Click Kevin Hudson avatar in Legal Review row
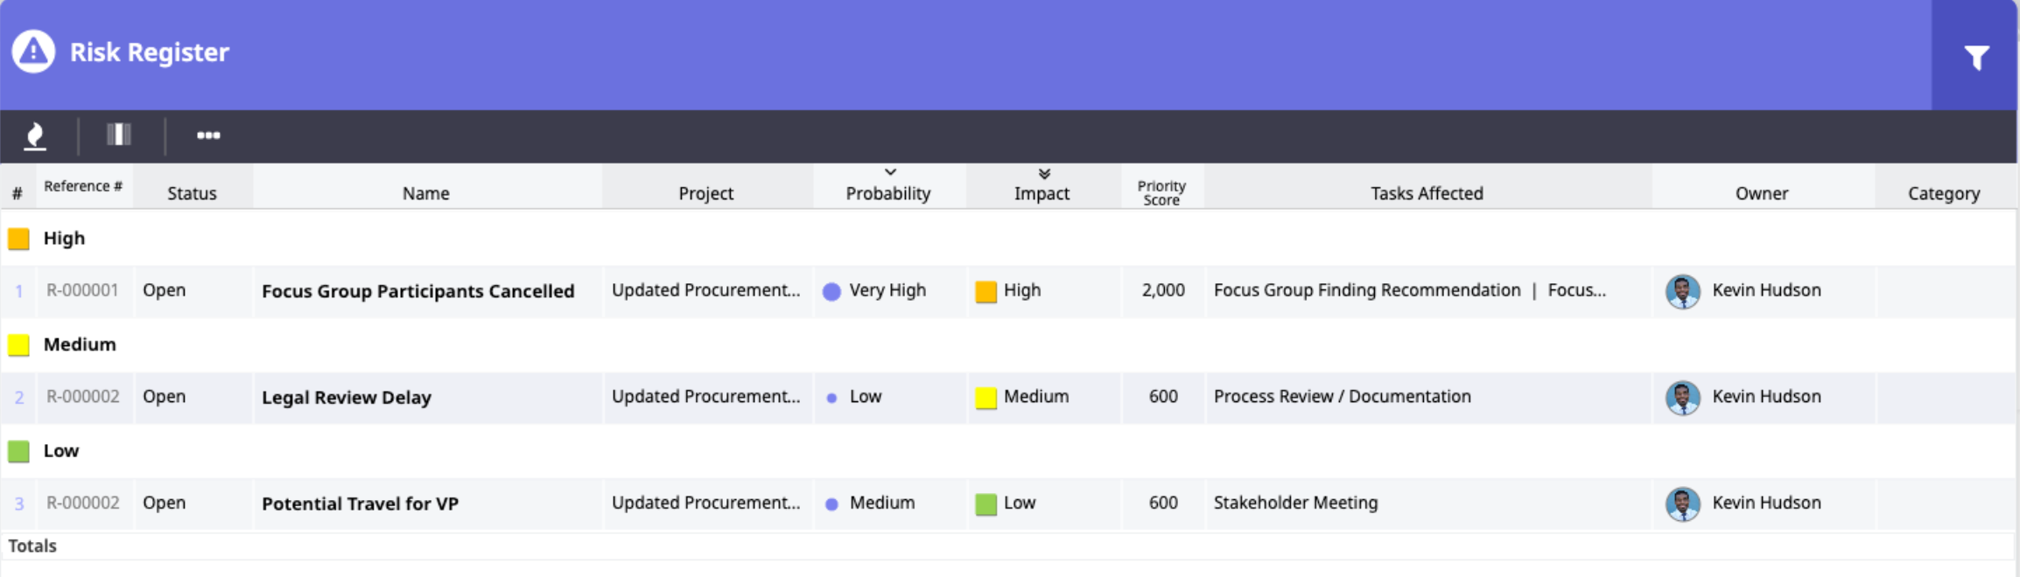The height and width of the screenshot is (577, 2020). [x=1682, y=398]
